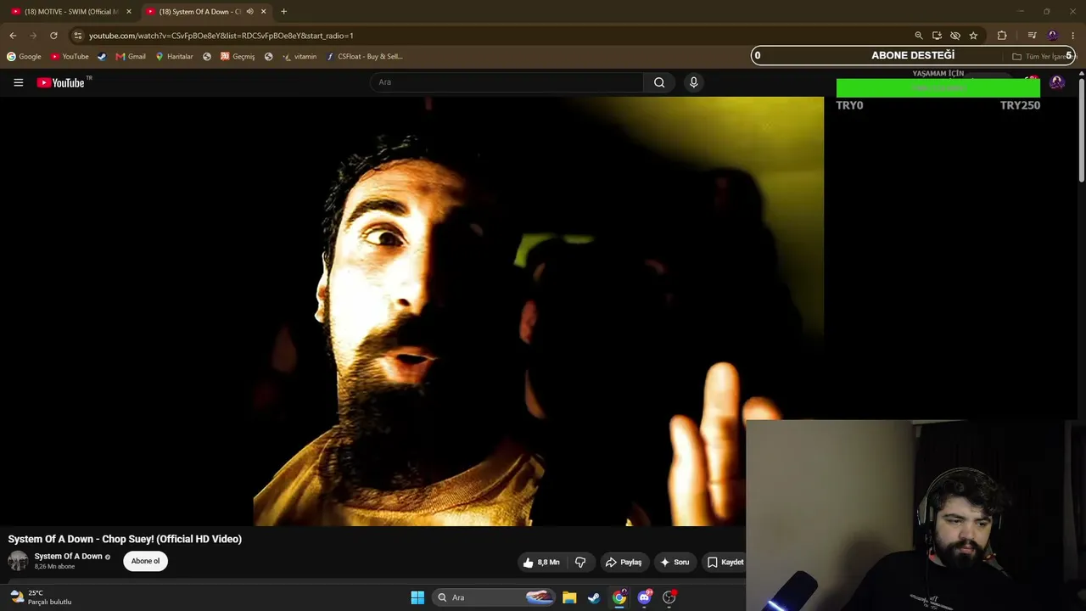Reload the YouTube page
The image size is (1086, 611).
(x=53, y=36)
